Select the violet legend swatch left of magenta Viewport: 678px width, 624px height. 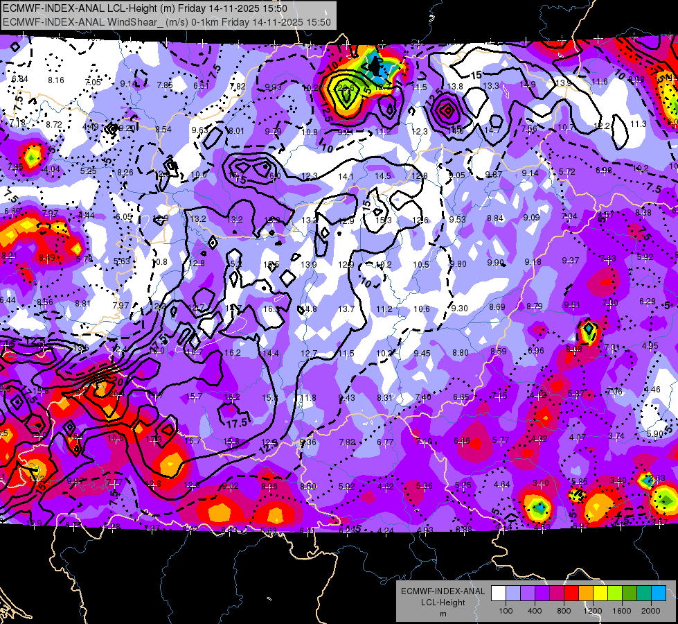(542, 593)
